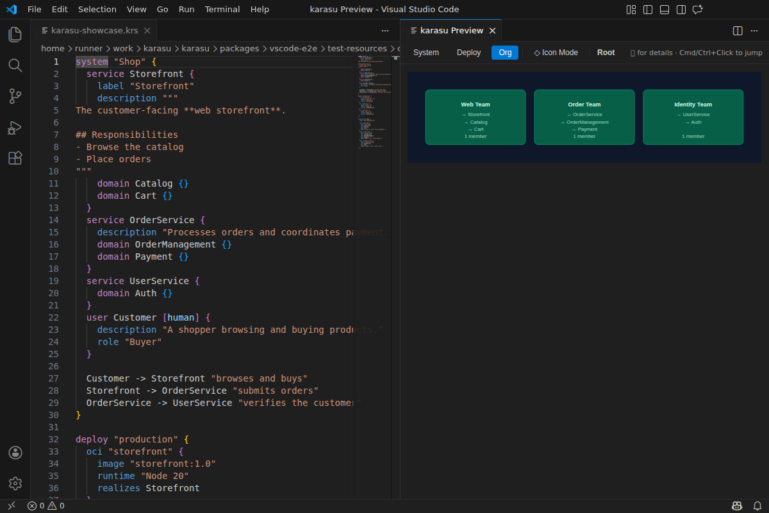
Task: Click the 'home' breadcrumb segment
Action: coord(53,48)
